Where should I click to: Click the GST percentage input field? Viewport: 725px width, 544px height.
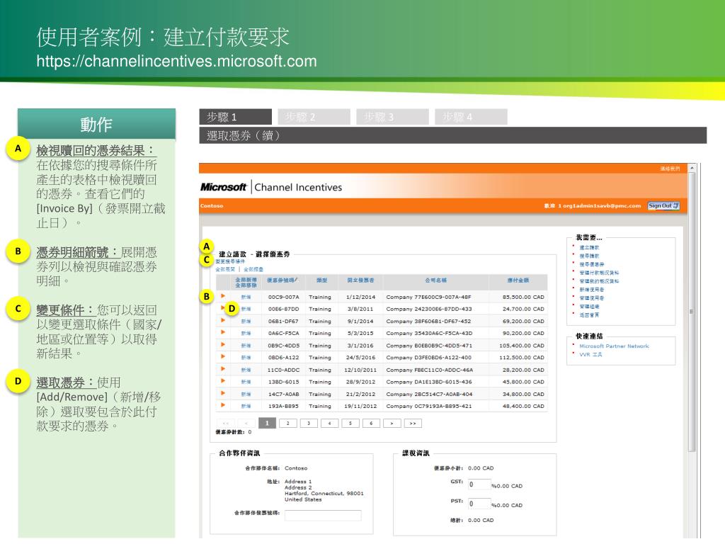tap(479, 484)
